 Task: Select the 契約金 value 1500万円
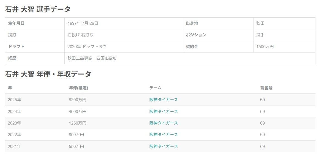click(x=265, y=47)
